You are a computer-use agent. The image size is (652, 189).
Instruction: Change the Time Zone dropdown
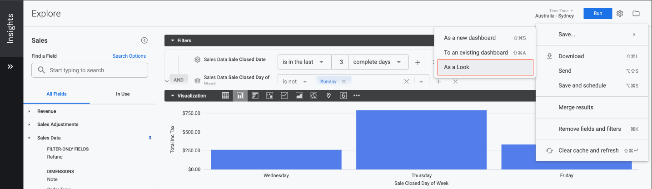tap(554, 13)
